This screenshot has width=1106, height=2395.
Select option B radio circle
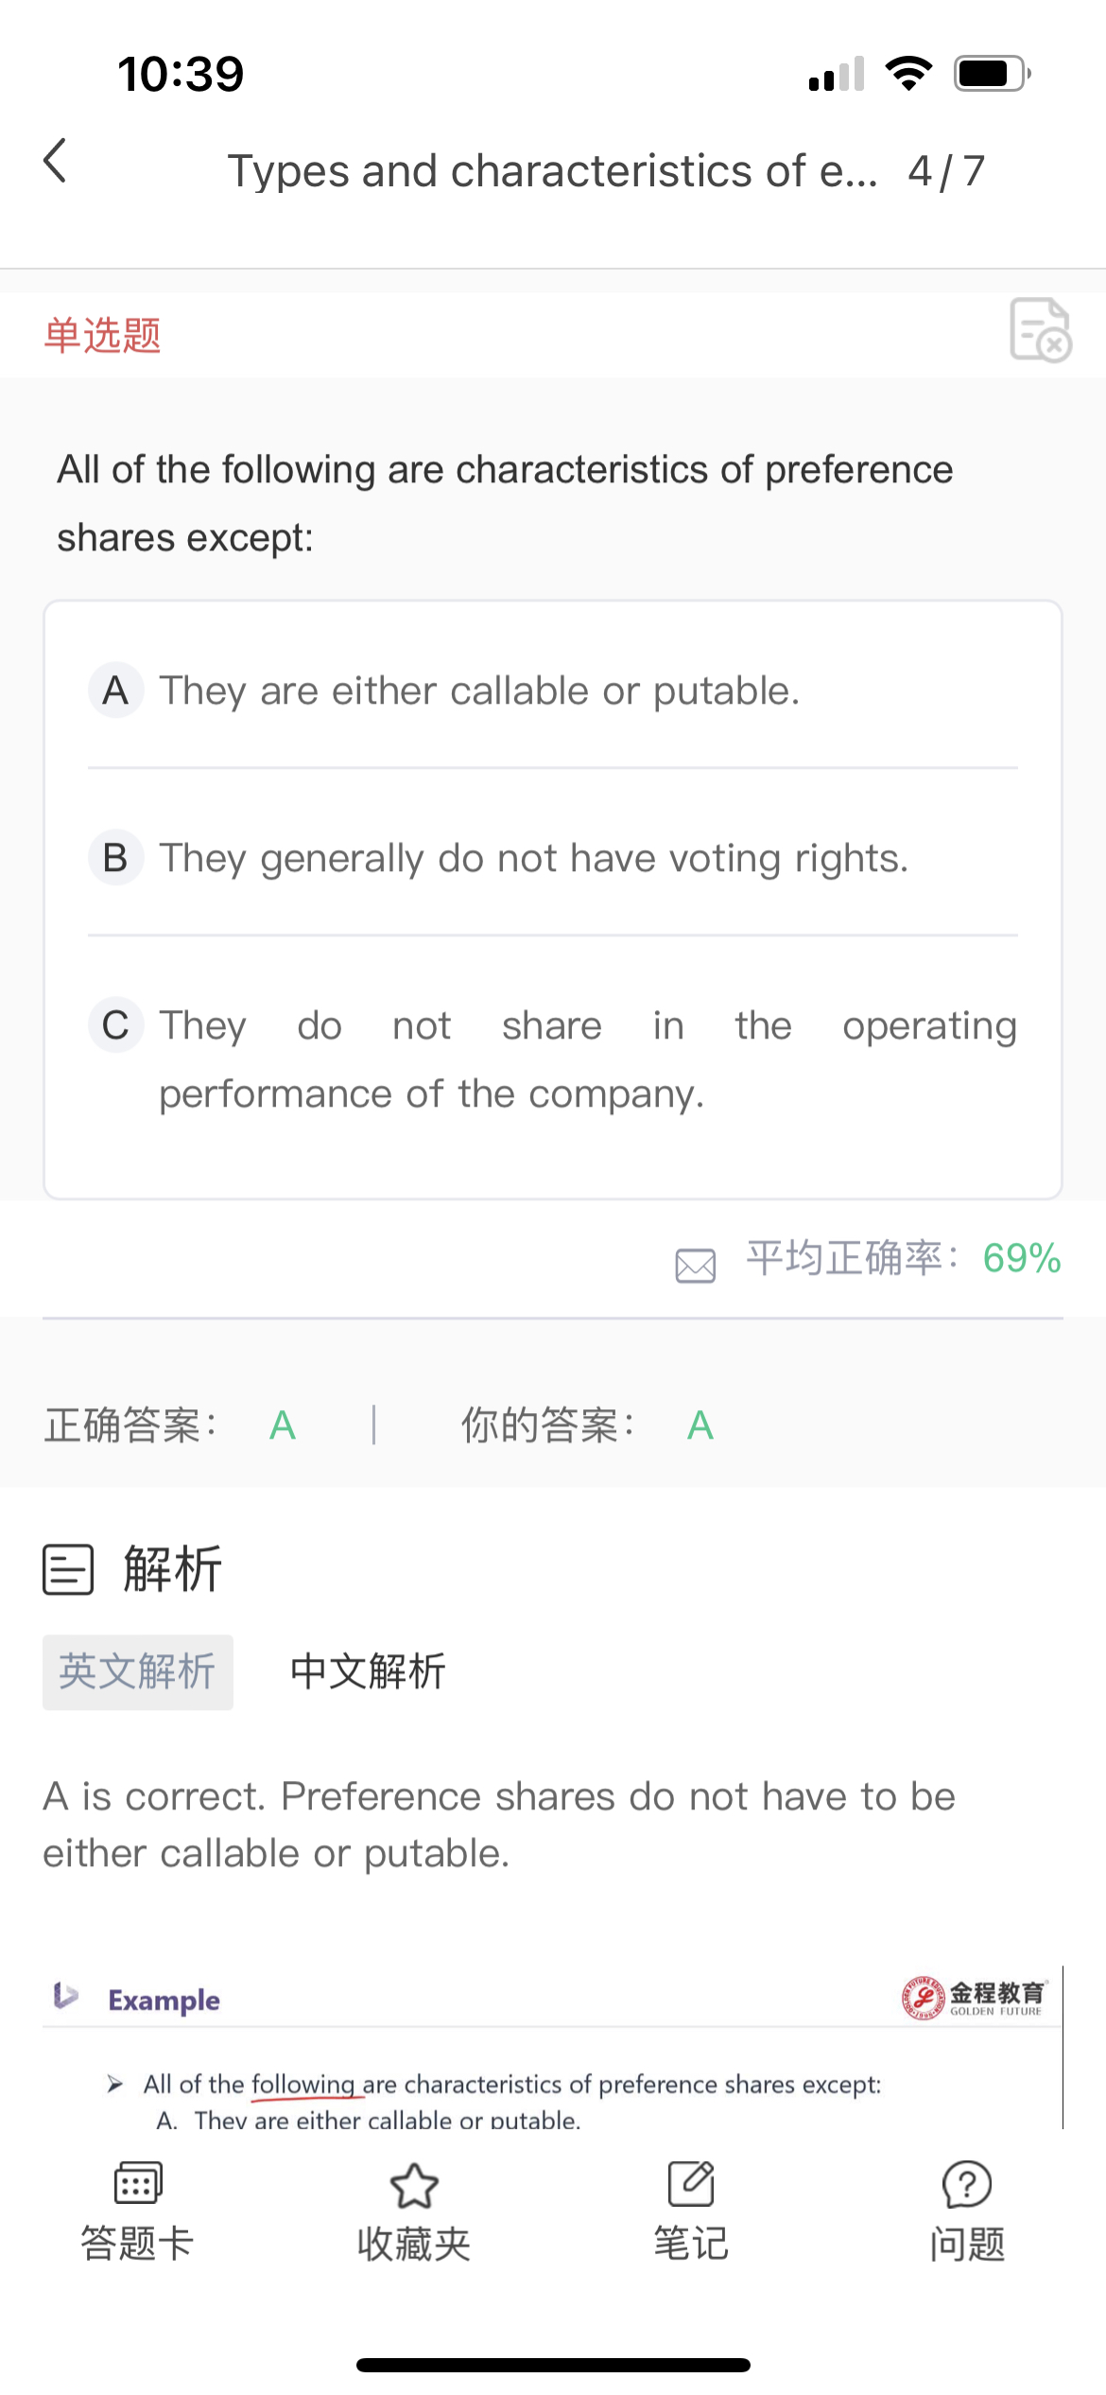coord(116,858)
